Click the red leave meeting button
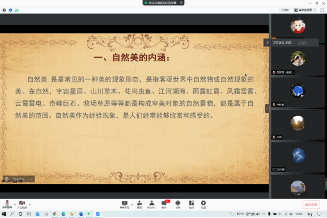 pyautogui.click(x=311, y=204)
